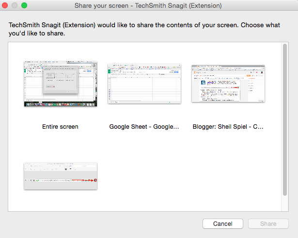Click the green zoom window button
The image size is (298, 238).
(x=24, y=6)
